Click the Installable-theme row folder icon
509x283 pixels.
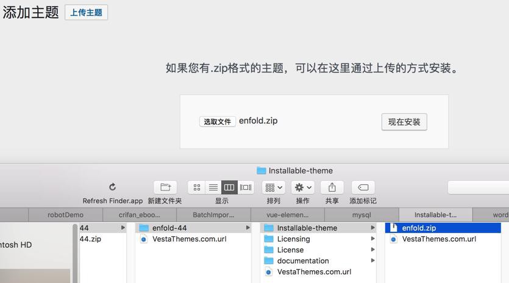point(269,228)
